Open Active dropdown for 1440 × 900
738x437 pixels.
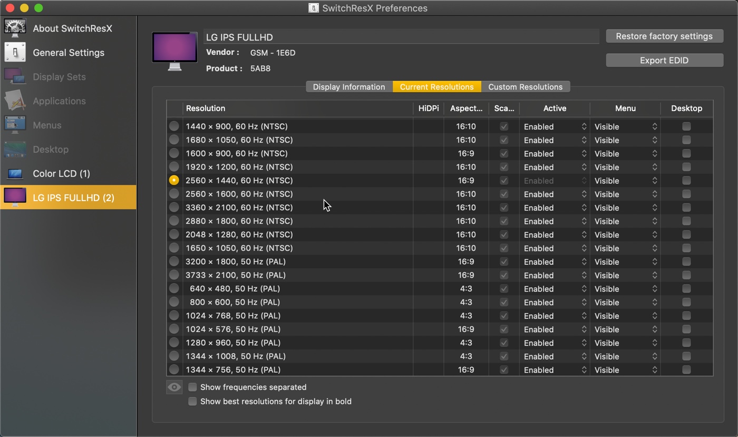tap(555, 126)
